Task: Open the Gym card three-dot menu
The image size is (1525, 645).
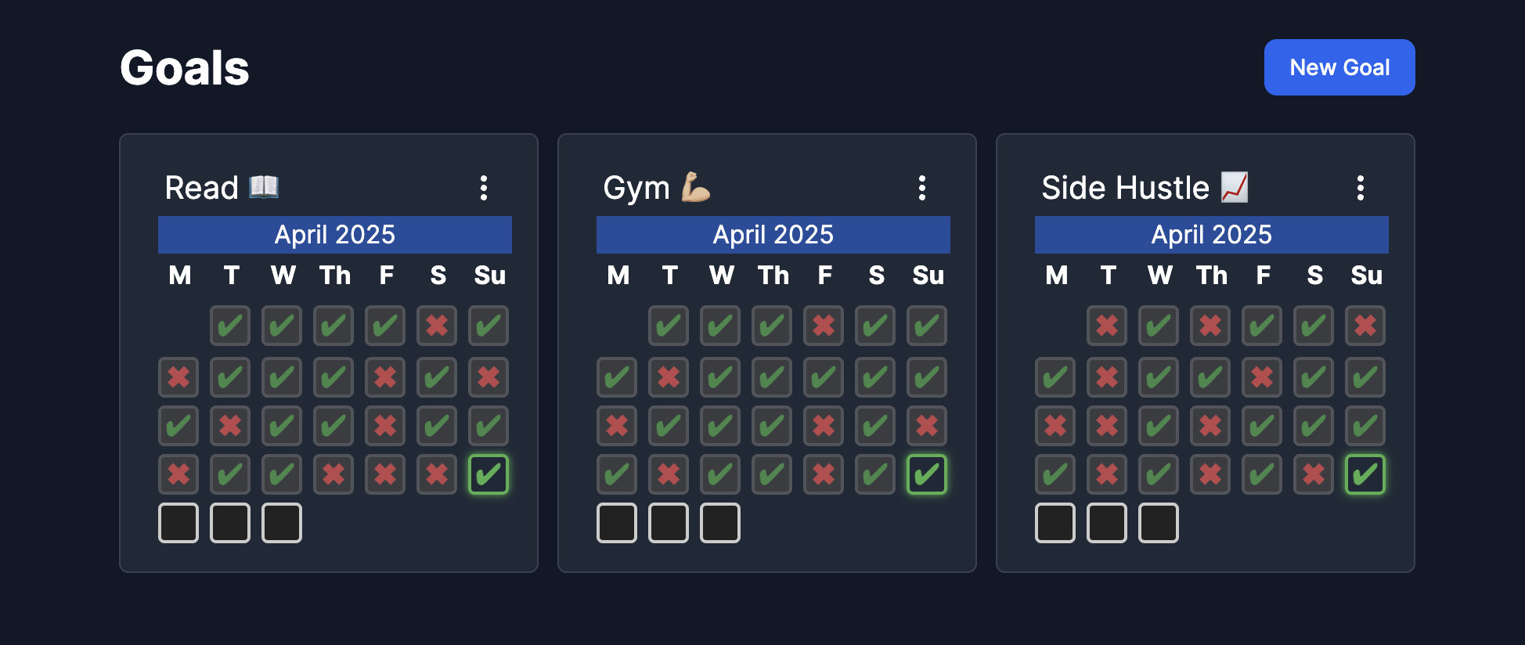Action: click(922, 187)
